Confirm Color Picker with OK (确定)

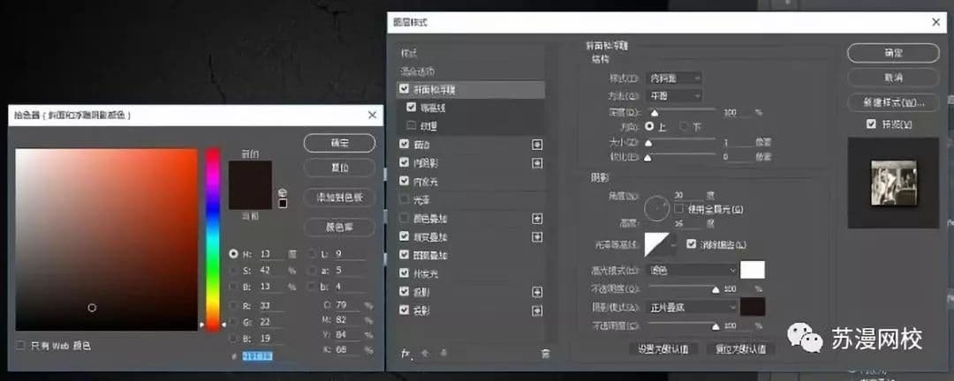tap(339, 144)
